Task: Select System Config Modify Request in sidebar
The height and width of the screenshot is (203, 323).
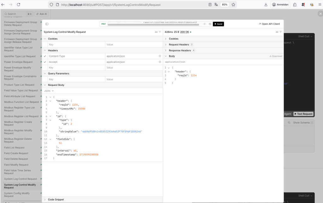Action: coord(17,195)
